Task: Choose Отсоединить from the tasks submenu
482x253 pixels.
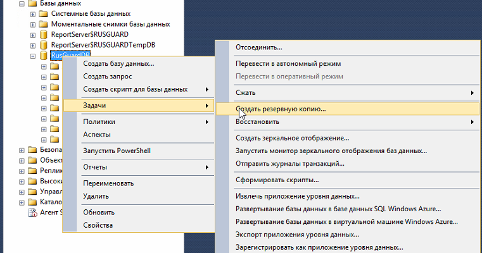Action: (x=258, y=47)
